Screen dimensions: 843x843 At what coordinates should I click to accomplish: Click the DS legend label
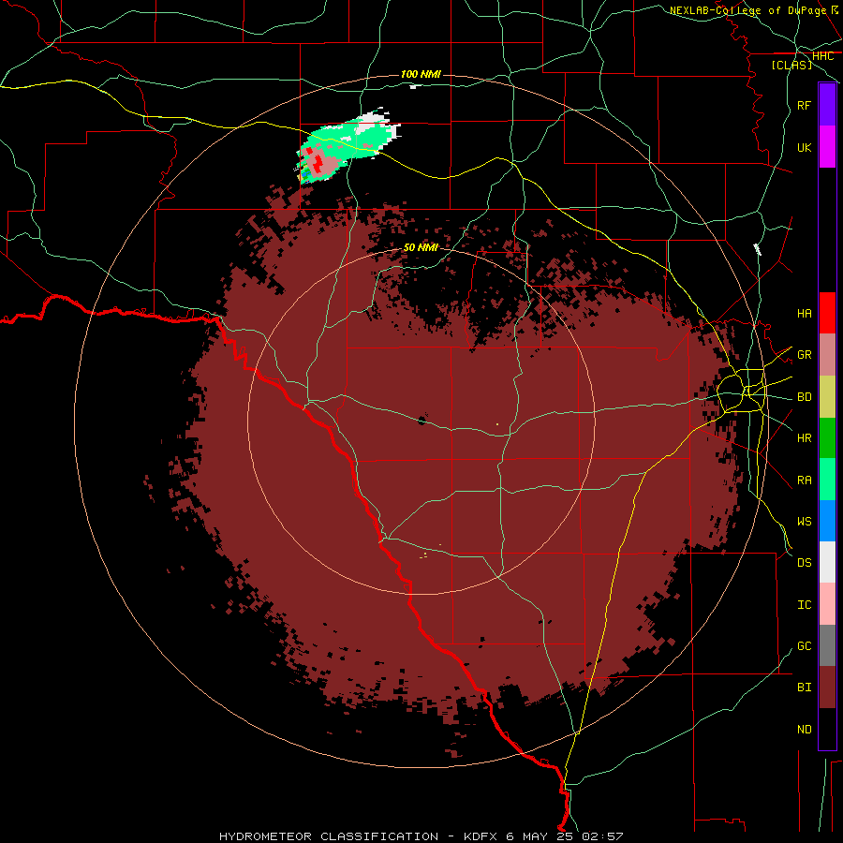(804, 563)
